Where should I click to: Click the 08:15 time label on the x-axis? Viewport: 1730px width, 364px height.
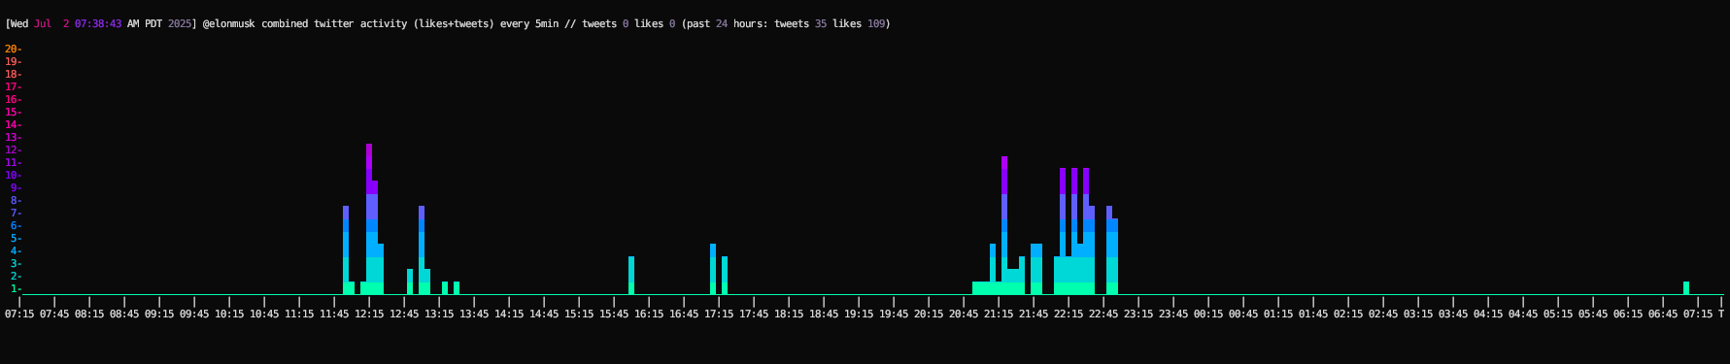pos(89,314)
